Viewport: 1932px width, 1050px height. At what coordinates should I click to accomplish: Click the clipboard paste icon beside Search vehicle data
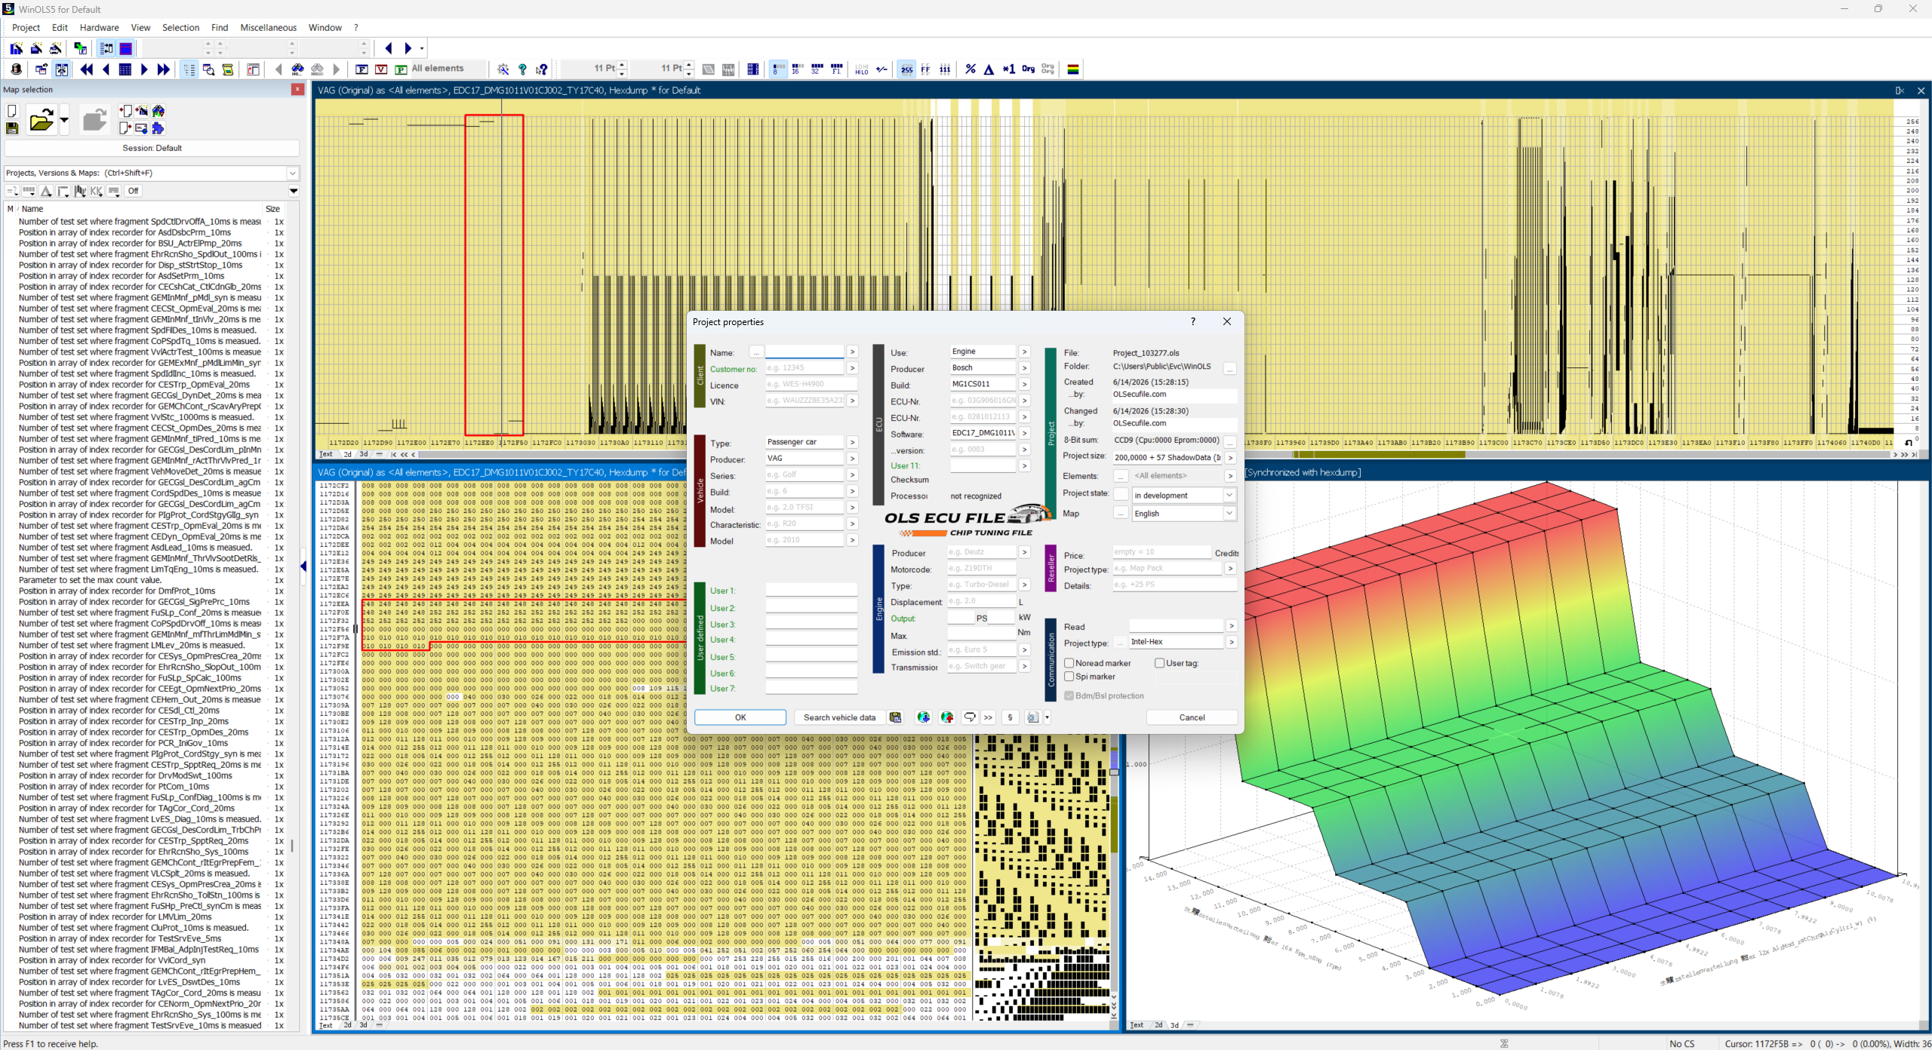click(895, 717)
